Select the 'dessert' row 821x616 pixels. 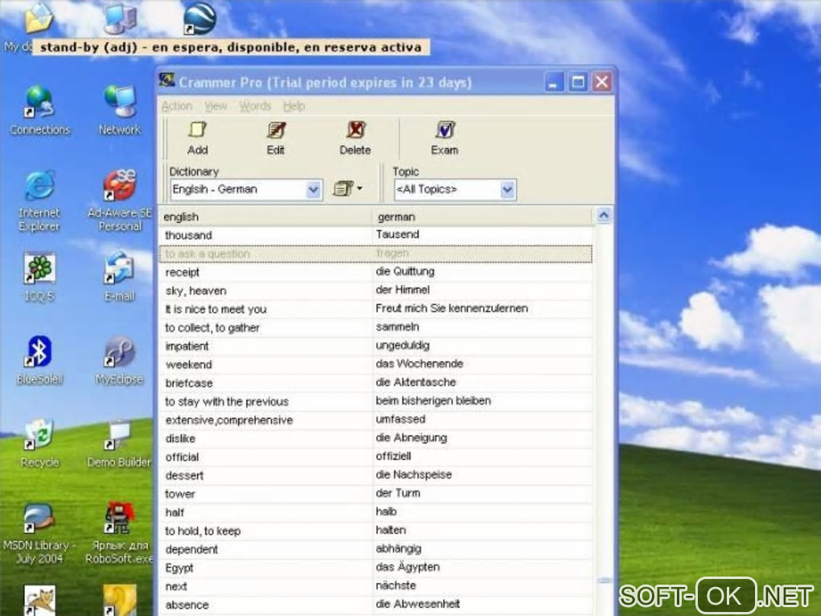pos(376,475)
